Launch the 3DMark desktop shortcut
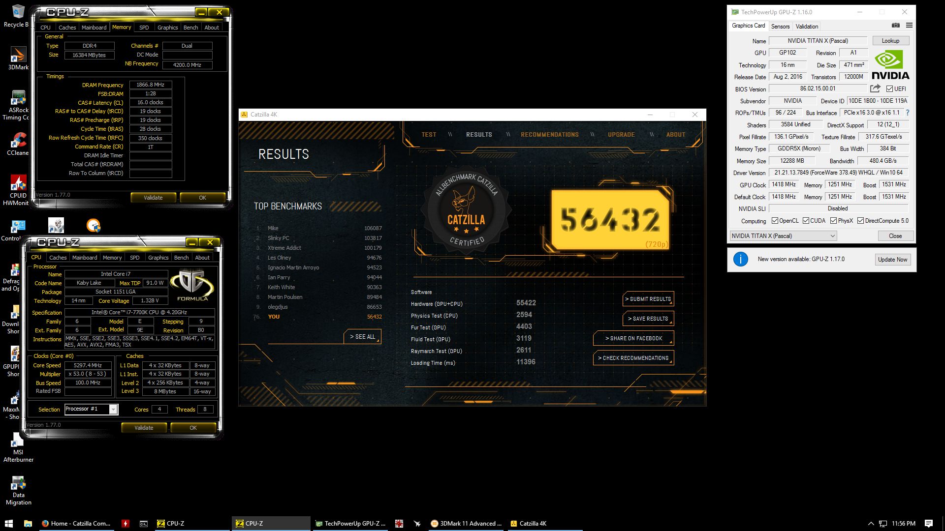This screenshot has height=531, width=945. [x=18, y=59]
